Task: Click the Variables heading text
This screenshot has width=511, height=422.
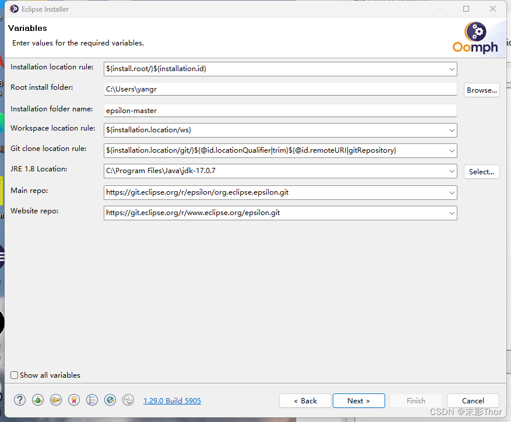Action: pos(27,28)
